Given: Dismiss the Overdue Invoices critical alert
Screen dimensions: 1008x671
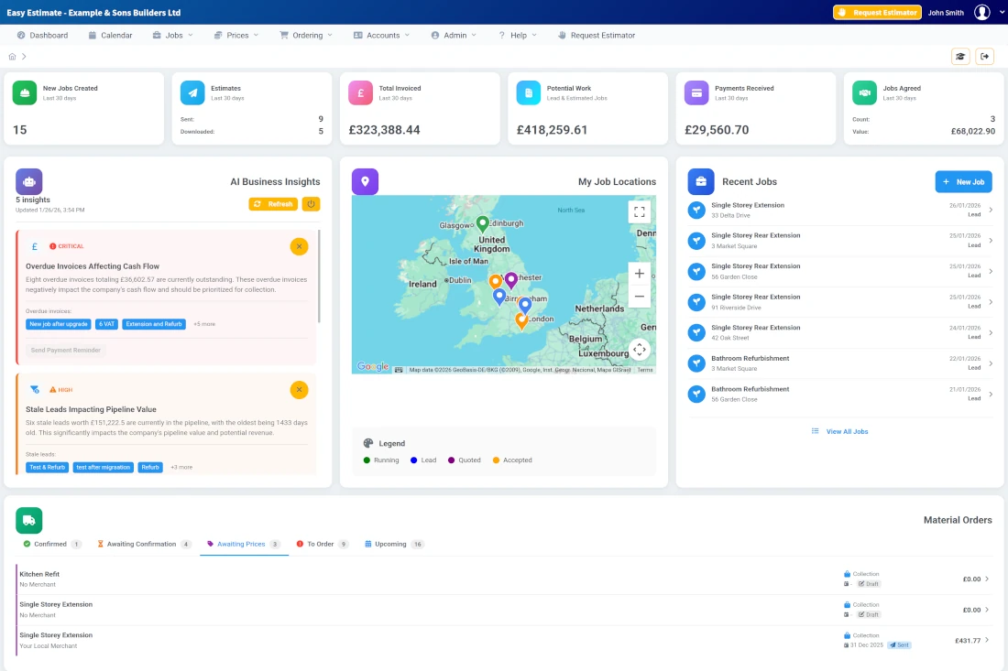Looking at the screenshot, I should coord(299,246).
